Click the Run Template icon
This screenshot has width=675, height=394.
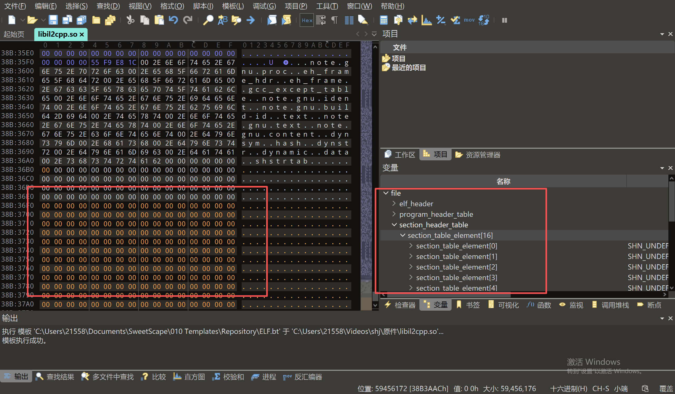point(286,20)
